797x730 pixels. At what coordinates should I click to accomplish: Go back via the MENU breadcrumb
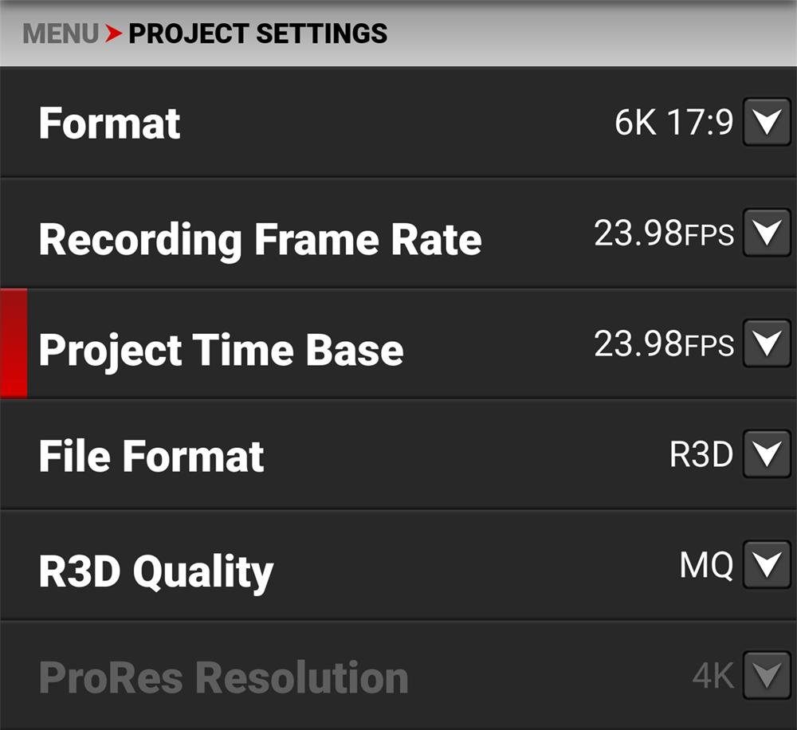61,33
